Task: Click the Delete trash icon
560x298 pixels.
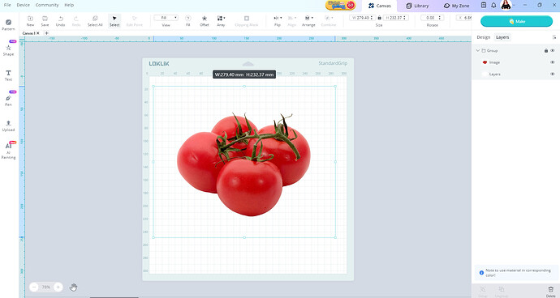Action: click(550, 292)
